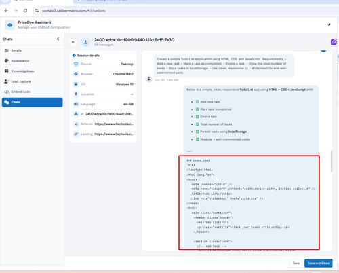Image resolution: width=339 pixels, height=273 pixels.
Task: Click the user message about Todo List application
Action: point(224,66)
